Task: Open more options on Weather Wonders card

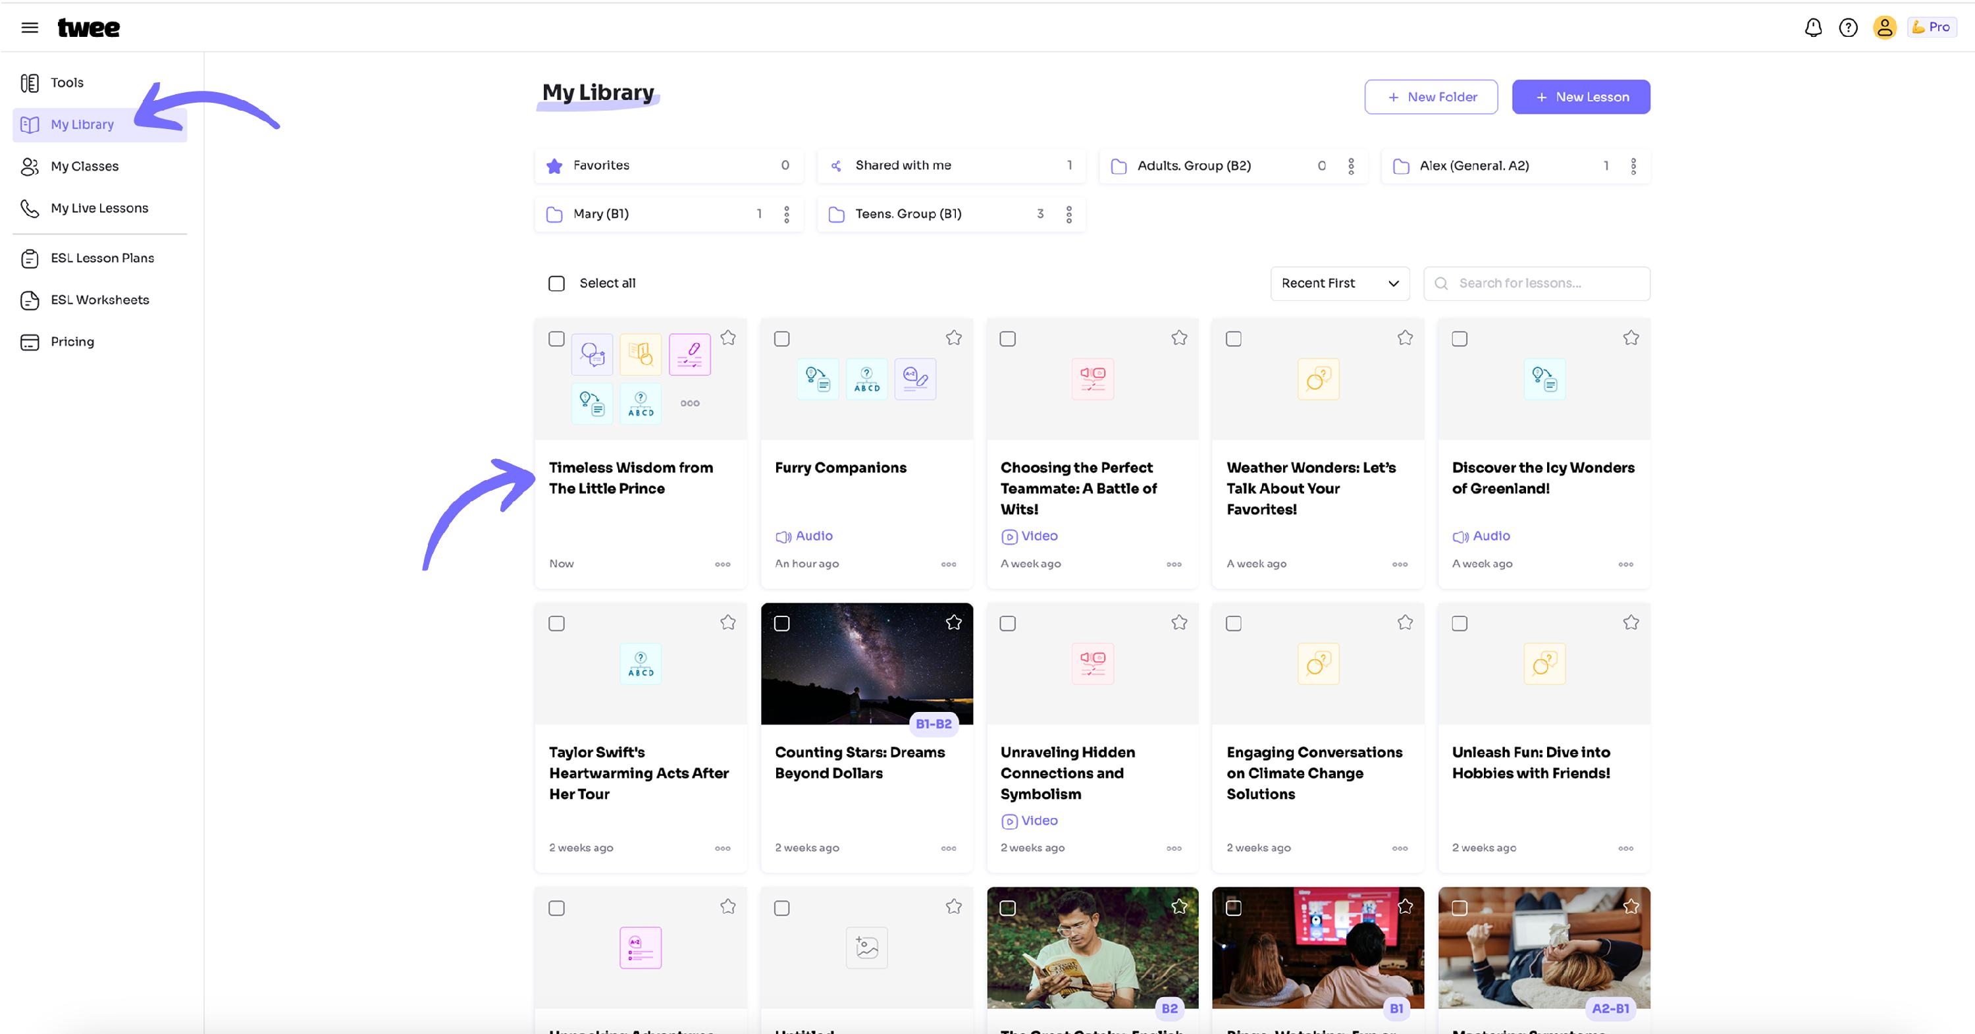Action: (x=1400, y=564)
